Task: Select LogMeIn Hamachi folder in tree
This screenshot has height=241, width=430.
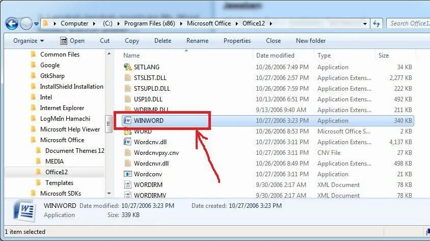Action: [65, 118]
